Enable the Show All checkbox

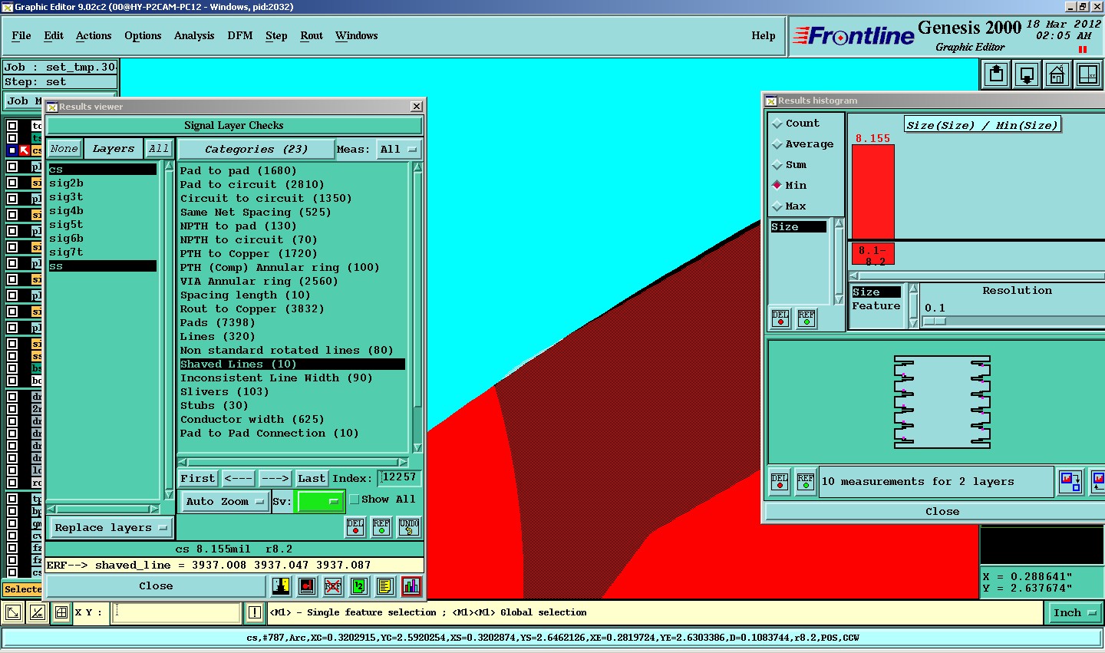[x=354, y=500]
